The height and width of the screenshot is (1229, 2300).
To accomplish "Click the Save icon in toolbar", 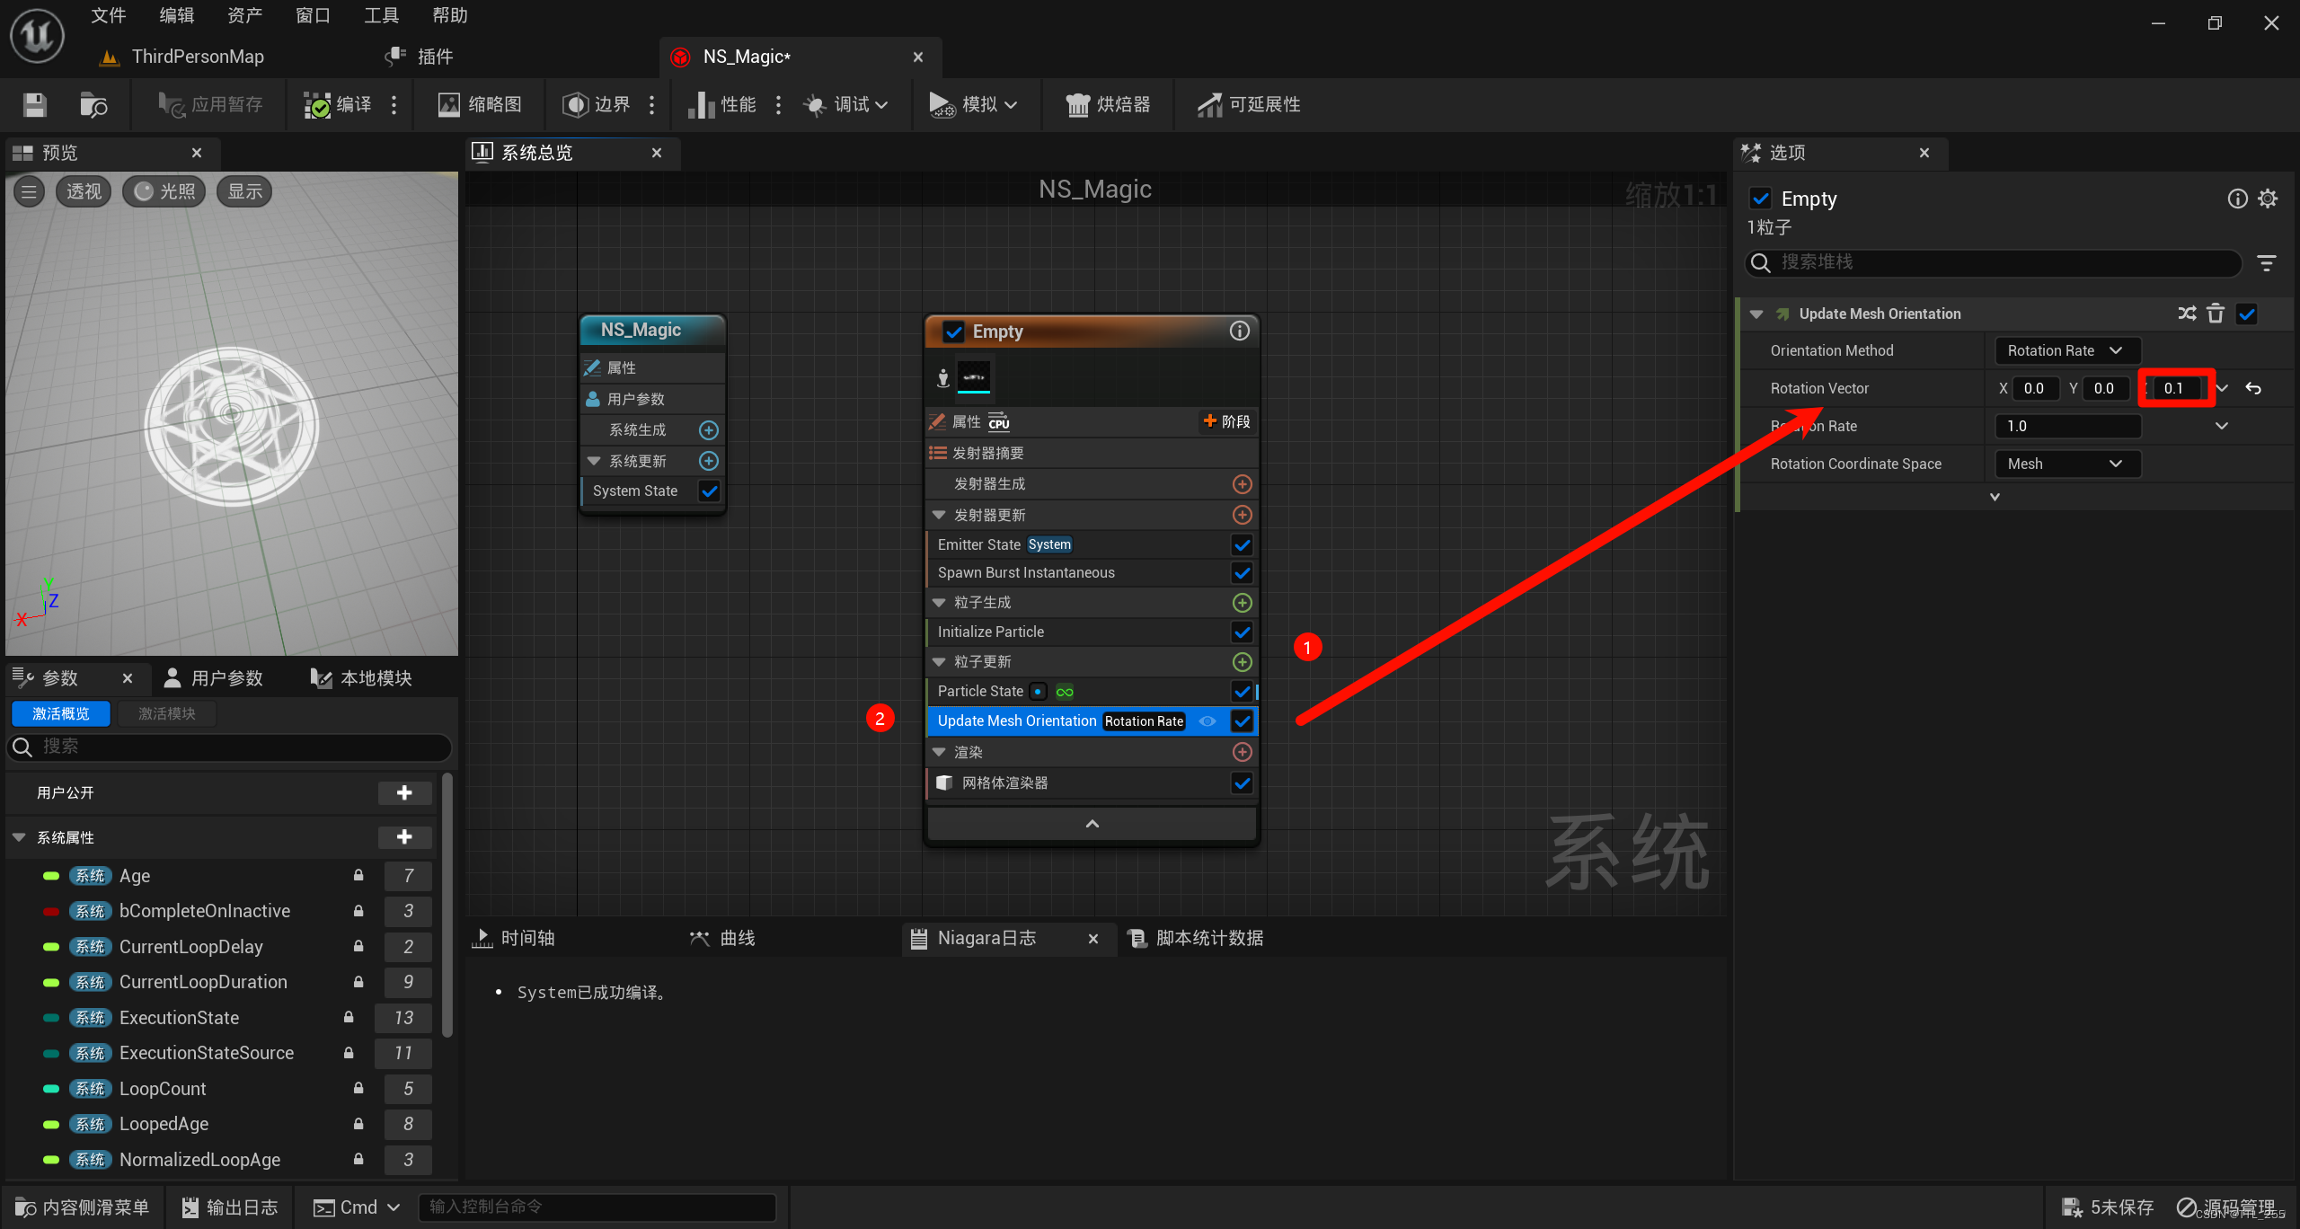I will [x=35, y=105].
